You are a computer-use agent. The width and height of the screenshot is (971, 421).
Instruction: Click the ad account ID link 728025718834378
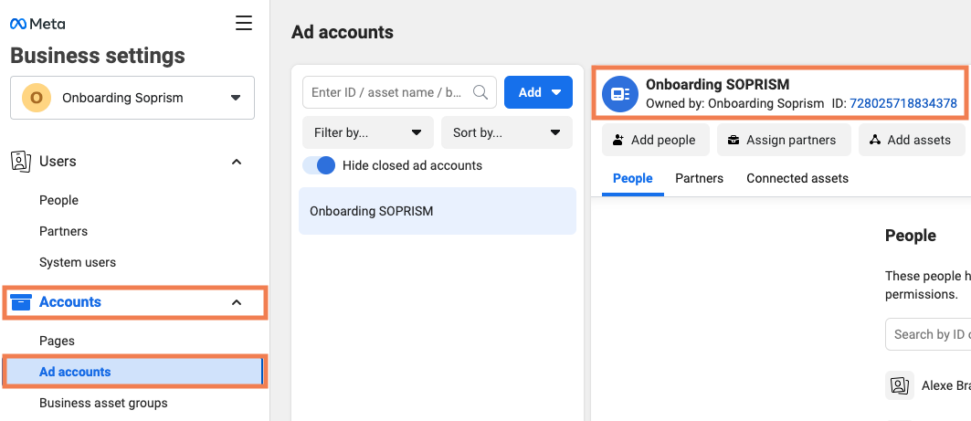tap(903, 103)
